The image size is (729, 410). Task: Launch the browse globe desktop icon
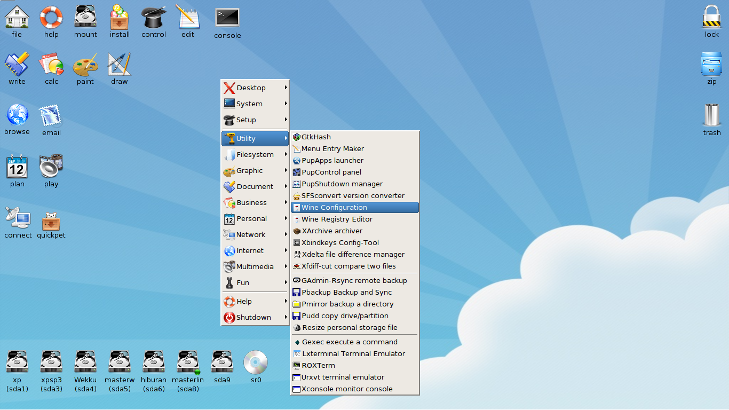click(17, 115)
